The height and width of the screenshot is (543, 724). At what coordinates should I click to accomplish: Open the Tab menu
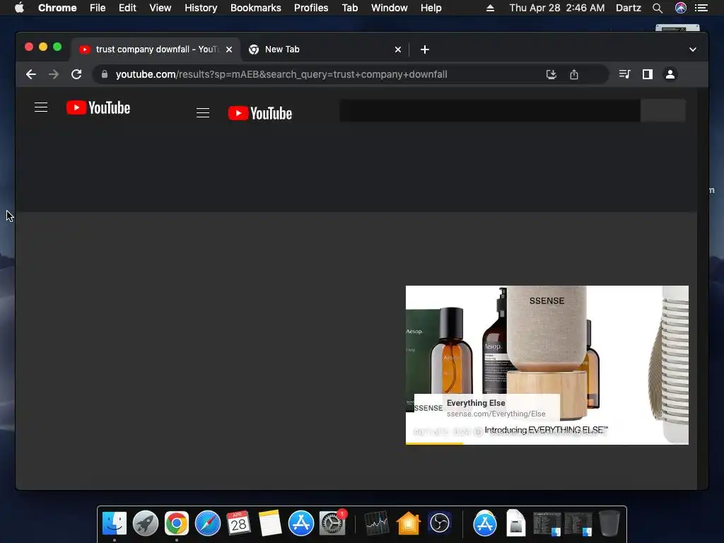(350, 8)
